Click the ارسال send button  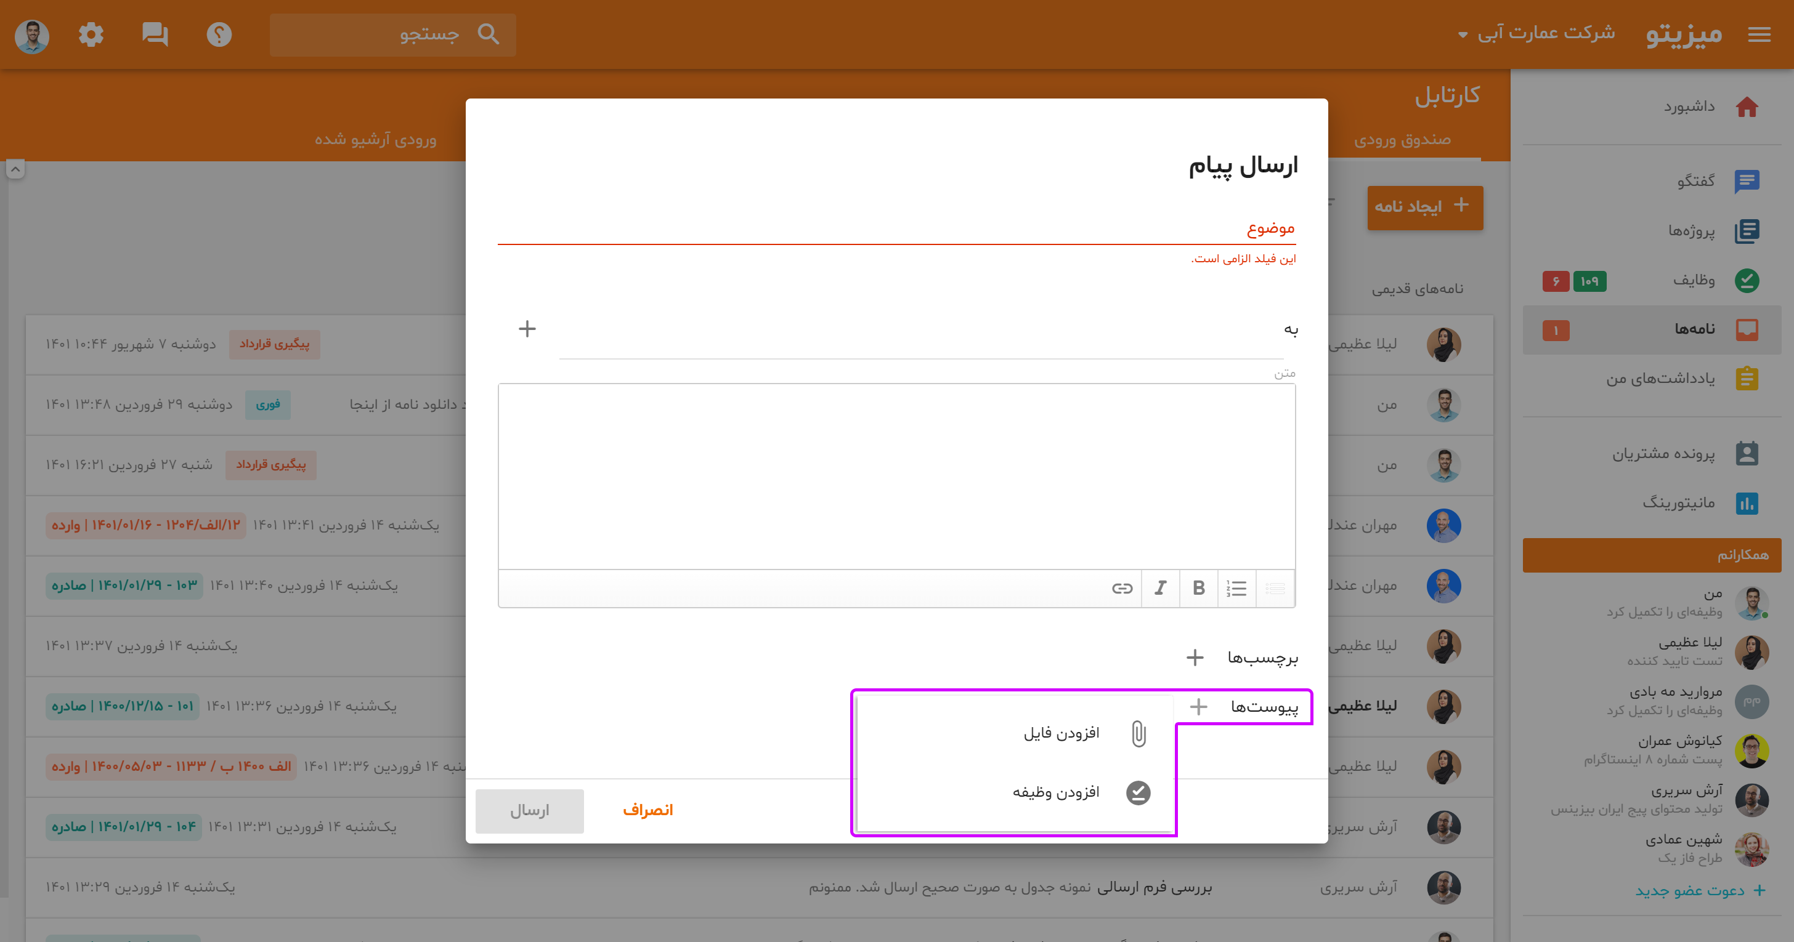(529, 810)
